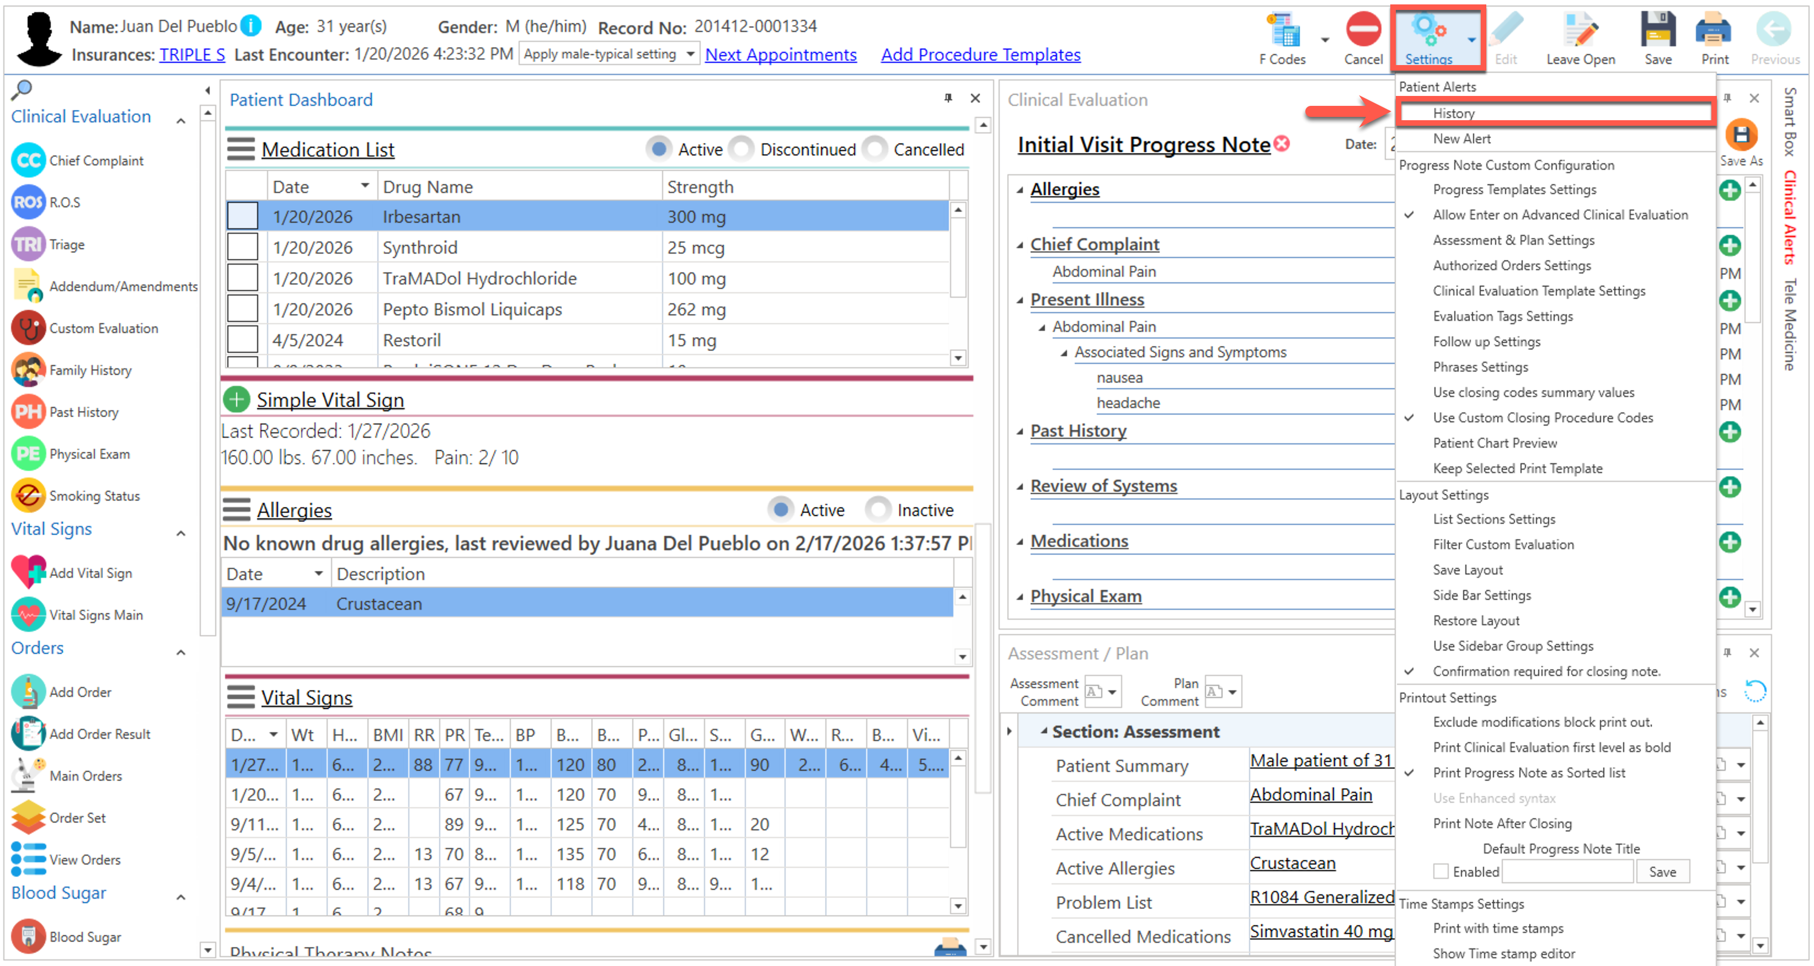Screen dimensions: 1814x966
Task: Click the Add Order Result icon
Action: point(28,733)
